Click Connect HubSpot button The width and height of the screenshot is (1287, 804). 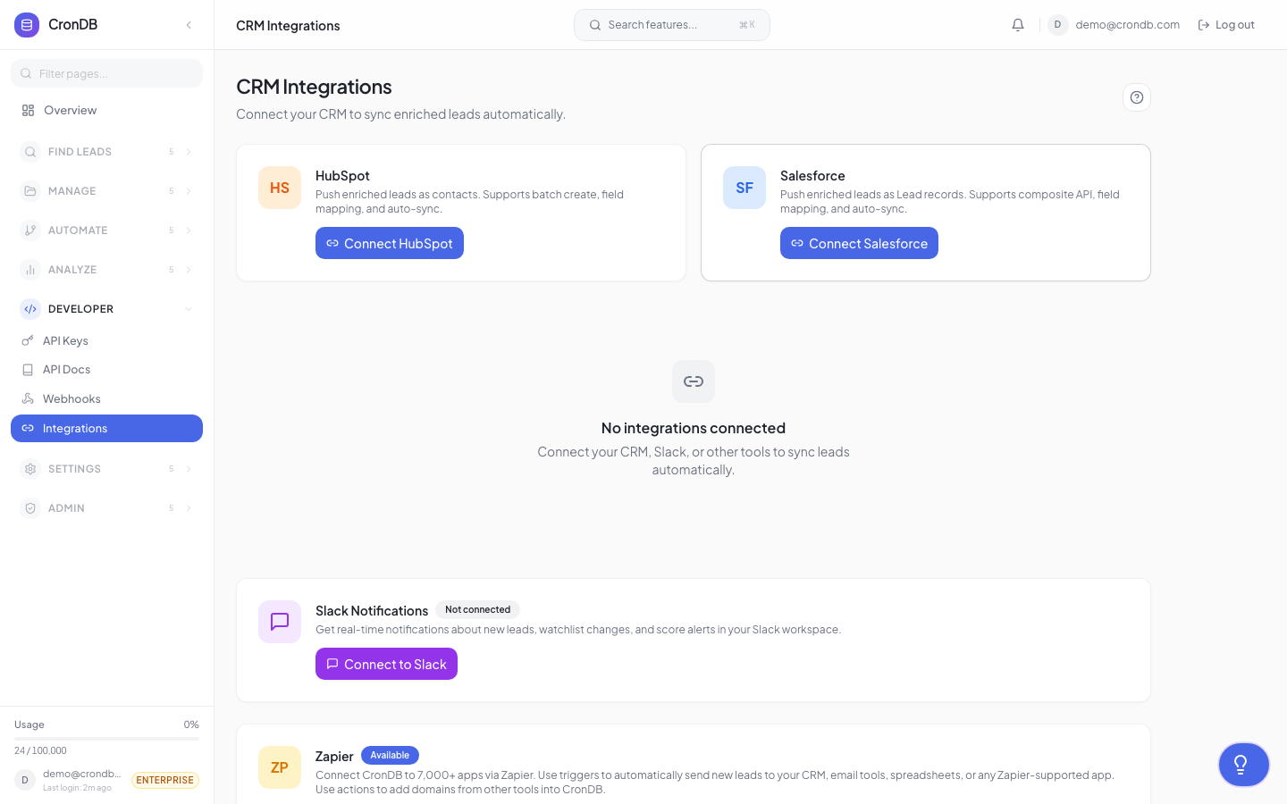click(x=390, y=243)
